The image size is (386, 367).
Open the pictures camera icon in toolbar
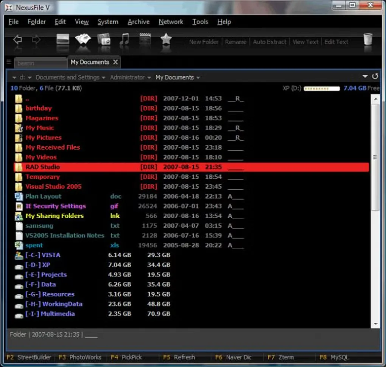point(104,39)
